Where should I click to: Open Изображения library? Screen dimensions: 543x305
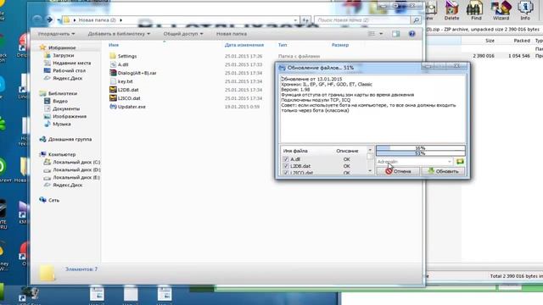tap(70, 116)
